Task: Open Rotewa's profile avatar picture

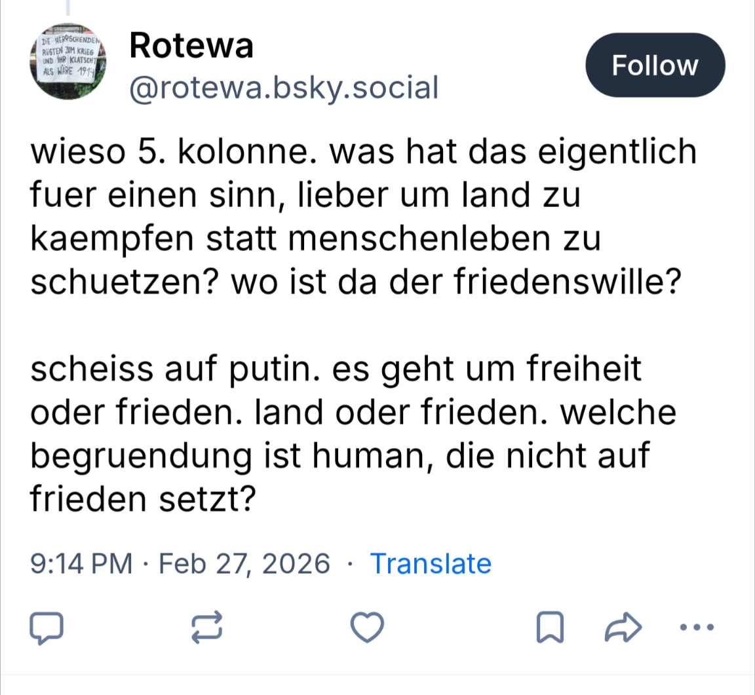Action: 68,63
